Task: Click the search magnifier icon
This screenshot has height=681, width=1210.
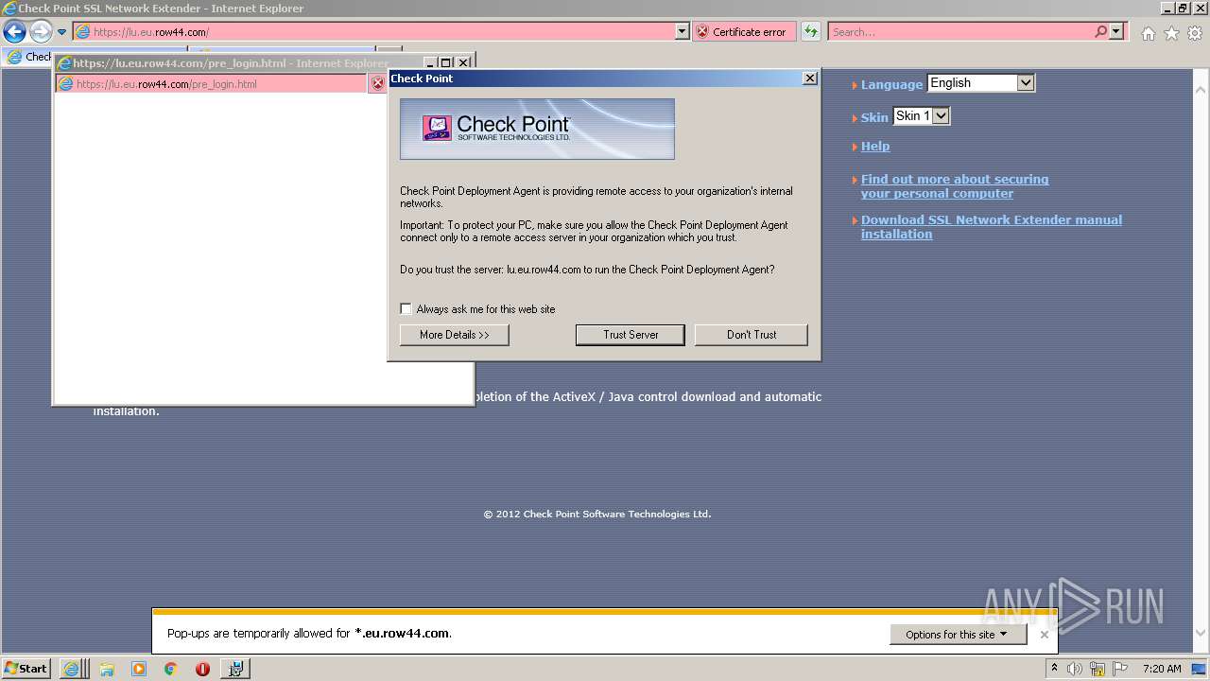Action: [1100, 32]
